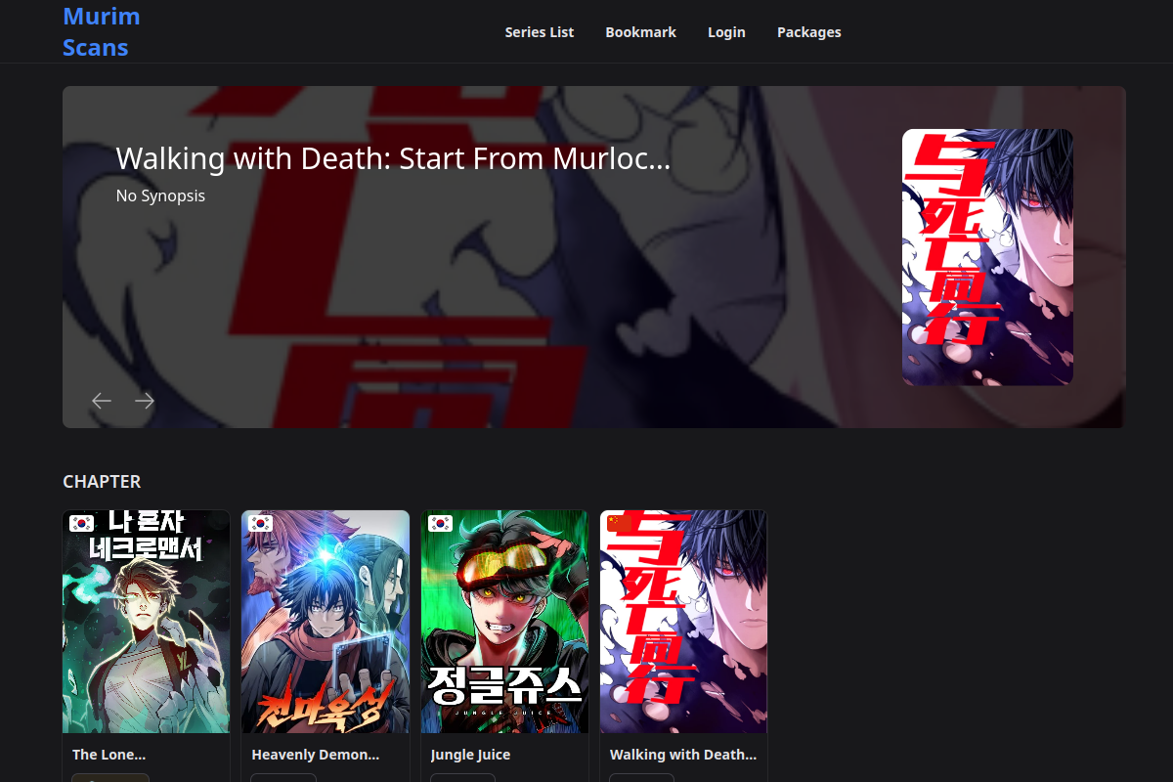Image resolution: width=1173 pixels, height=782 pixels.
Task: Click the CHAPTER section heading
Action: [102, 481]
